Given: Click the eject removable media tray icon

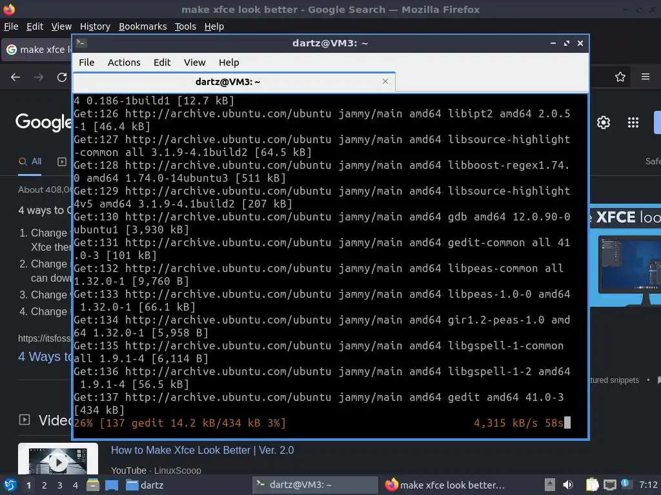Looking at the screenshot, I should pos(550,485).
